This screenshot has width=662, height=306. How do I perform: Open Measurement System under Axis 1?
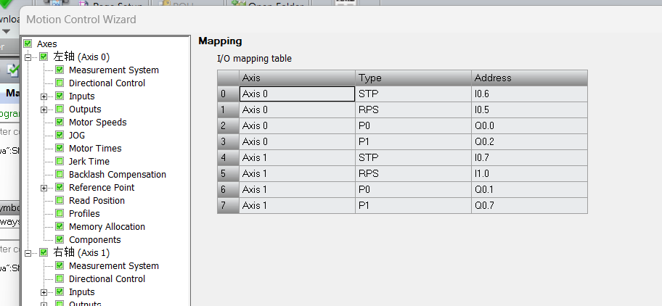click(x=113, y=266)
